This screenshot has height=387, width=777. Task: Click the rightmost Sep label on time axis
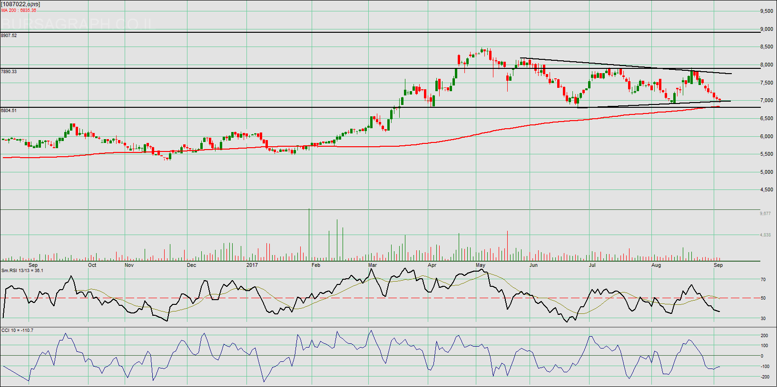(718, 265)
